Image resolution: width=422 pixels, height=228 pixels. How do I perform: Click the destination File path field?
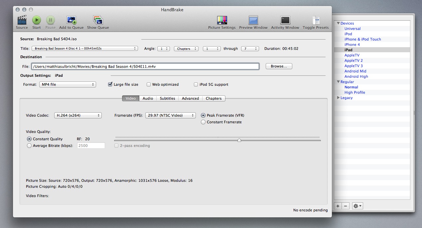145,66
